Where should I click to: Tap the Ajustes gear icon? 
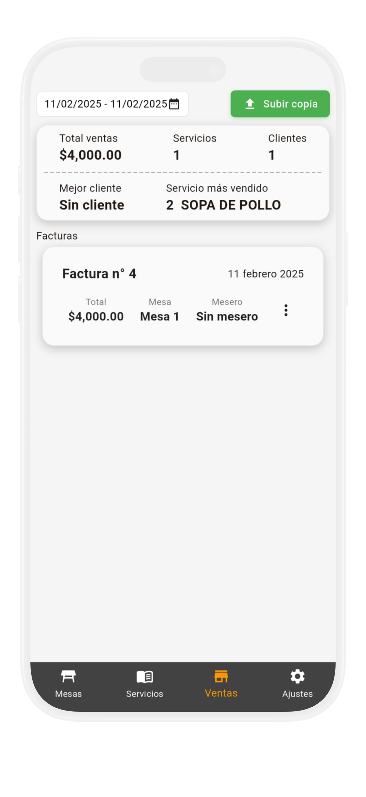pyautogui.click(x=297, y=676)
